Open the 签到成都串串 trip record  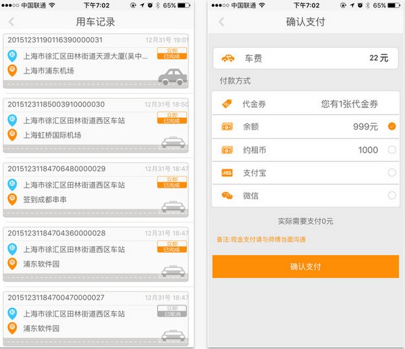(x=96, y=190)
